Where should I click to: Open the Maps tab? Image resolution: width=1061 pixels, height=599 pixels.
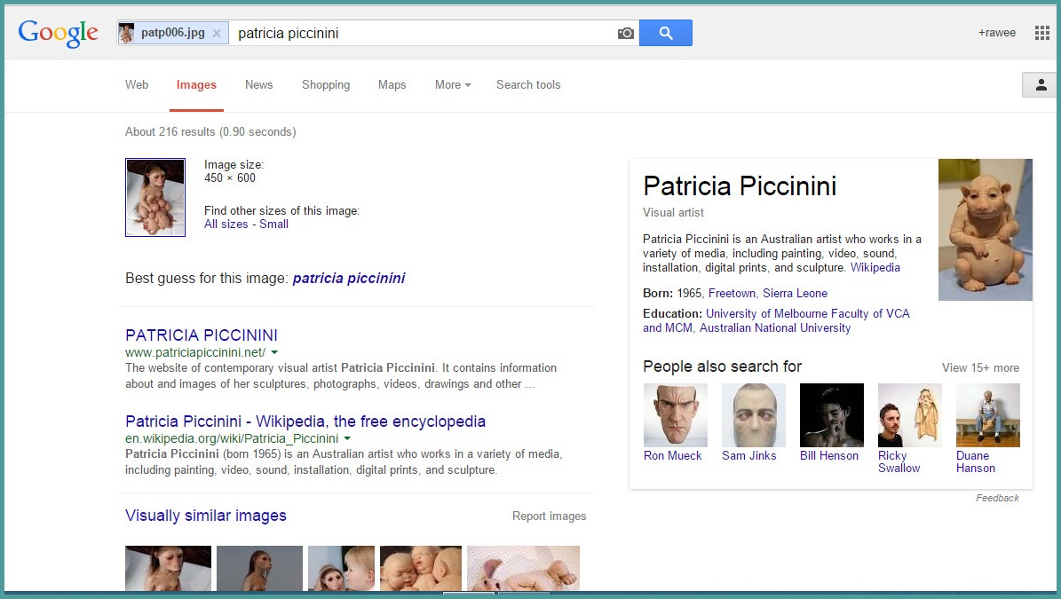[x=392, y=84]
